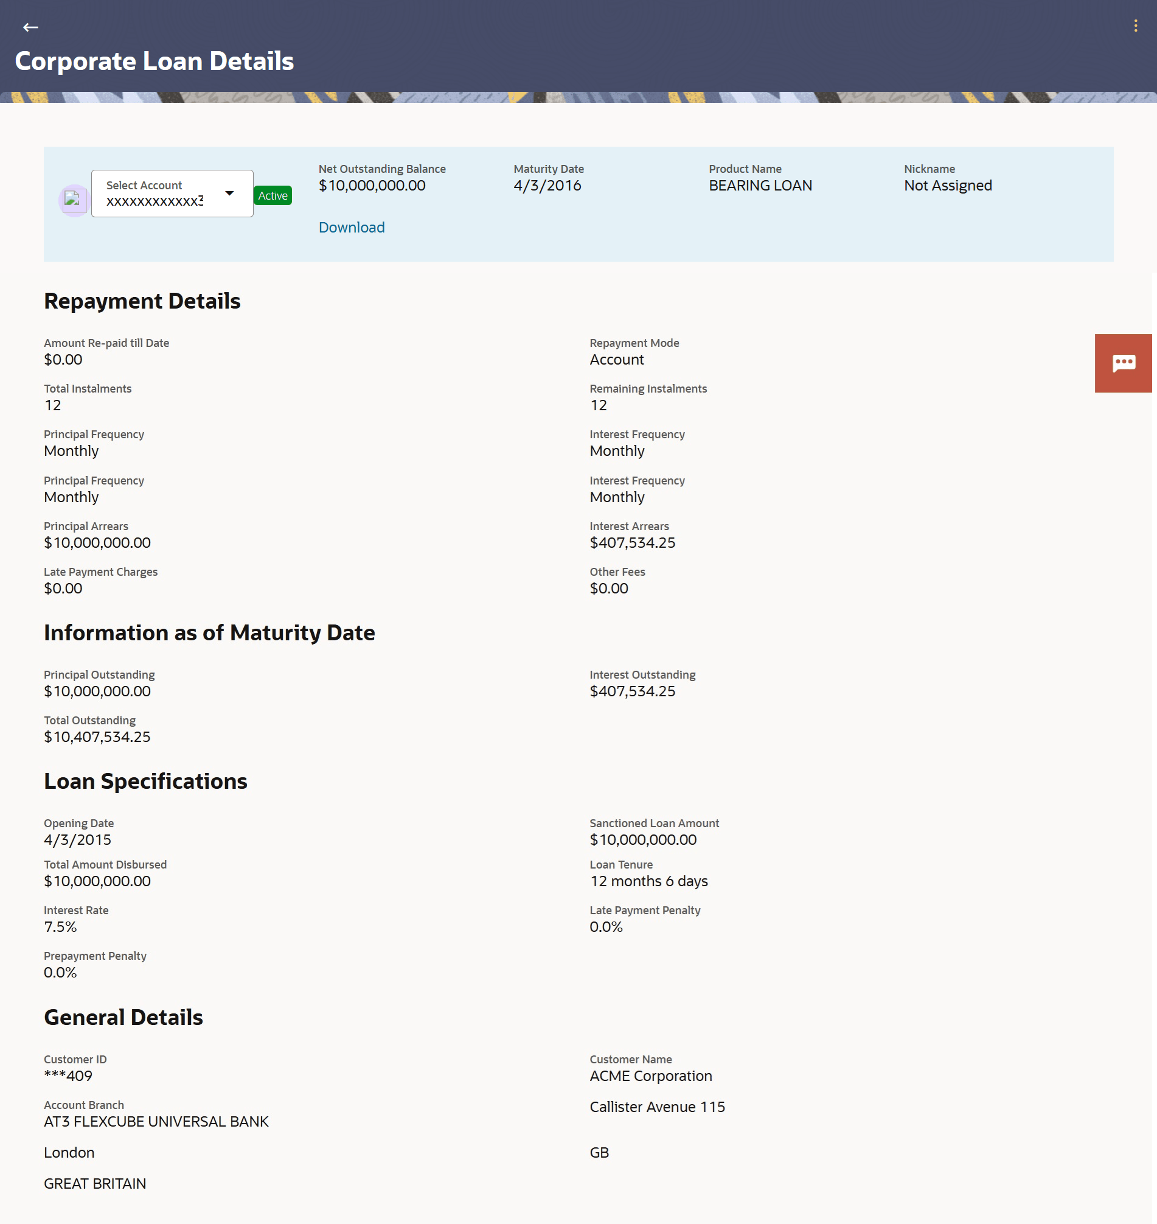Click the Net Outstanding Balance label

click(383, 169)
